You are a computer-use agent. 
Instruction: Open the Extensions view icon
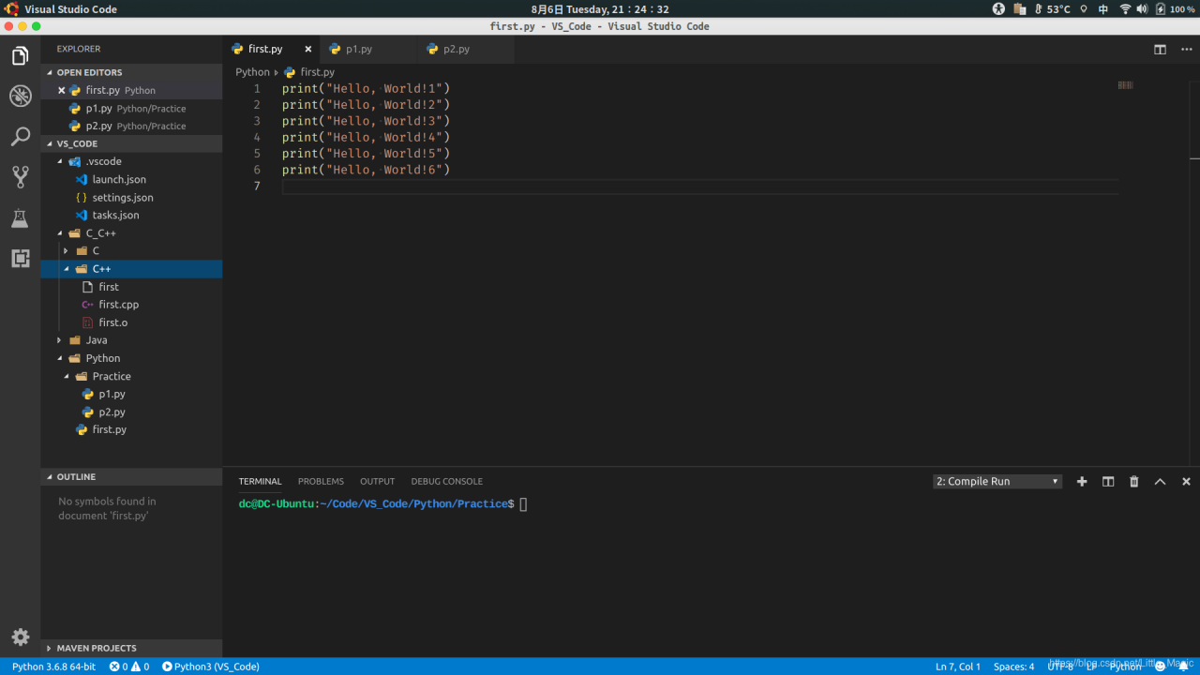click(x=20, y=259)
